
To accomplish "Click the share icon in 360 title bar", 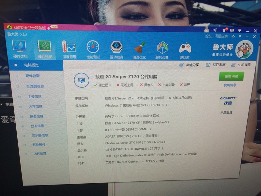I will click(215, 30).
